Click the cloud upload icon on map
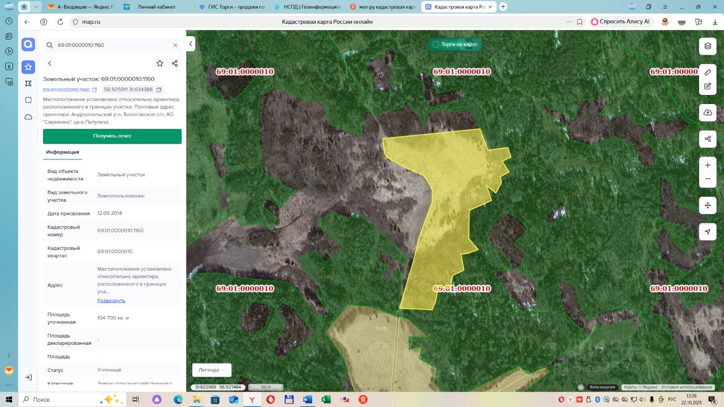This screenshot has height=407, width=724. (x=707, y=112)
